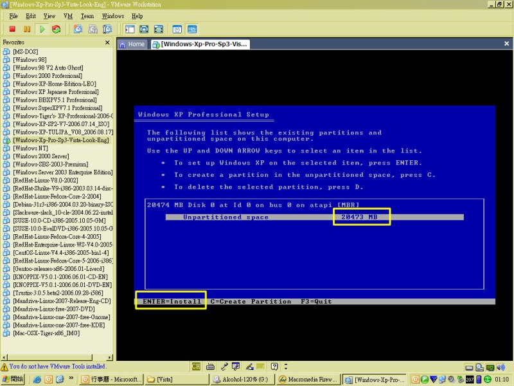
Task: Select the Windows-Xp-Pro-Sp3-Vis tab
Action: pyautogui.click(x=200, y=44)
